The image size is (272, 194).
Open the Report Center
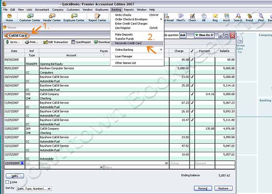click(x=97, y=18)
